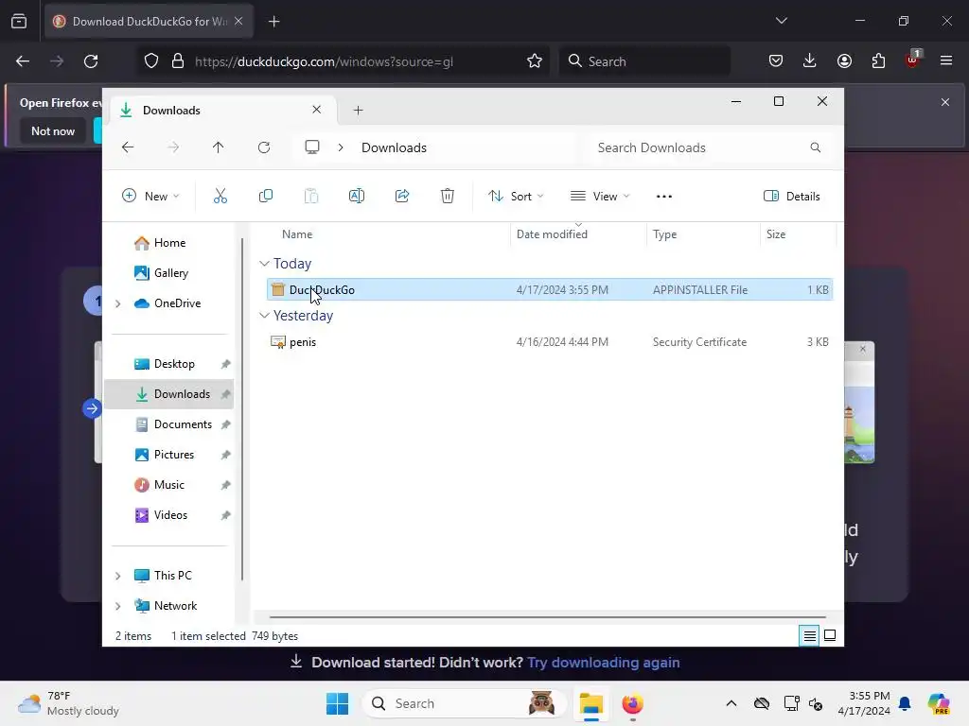Open the View dropdown menu

(600, 197)
